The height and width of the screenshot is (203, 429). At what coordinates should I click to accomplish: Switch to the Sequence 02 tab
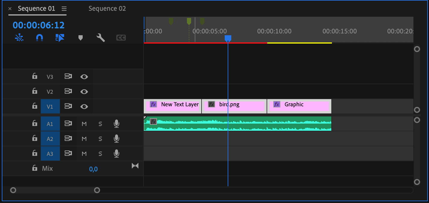[x=107, y=9]
